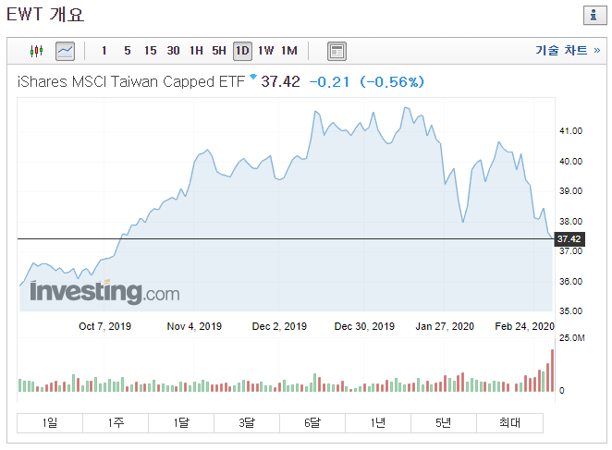Click the Dec 30, 2019 axis date
Image resolution: width=612 pixels, height=450 pixels.
point(364,326)
